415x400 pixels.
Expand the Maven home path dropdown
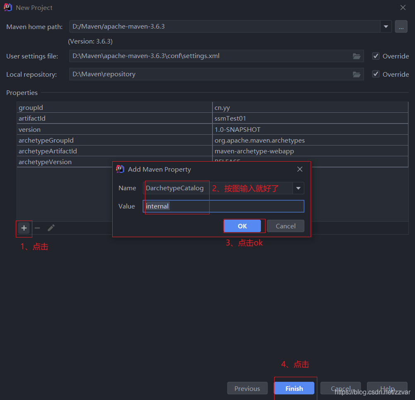(386, 27)
